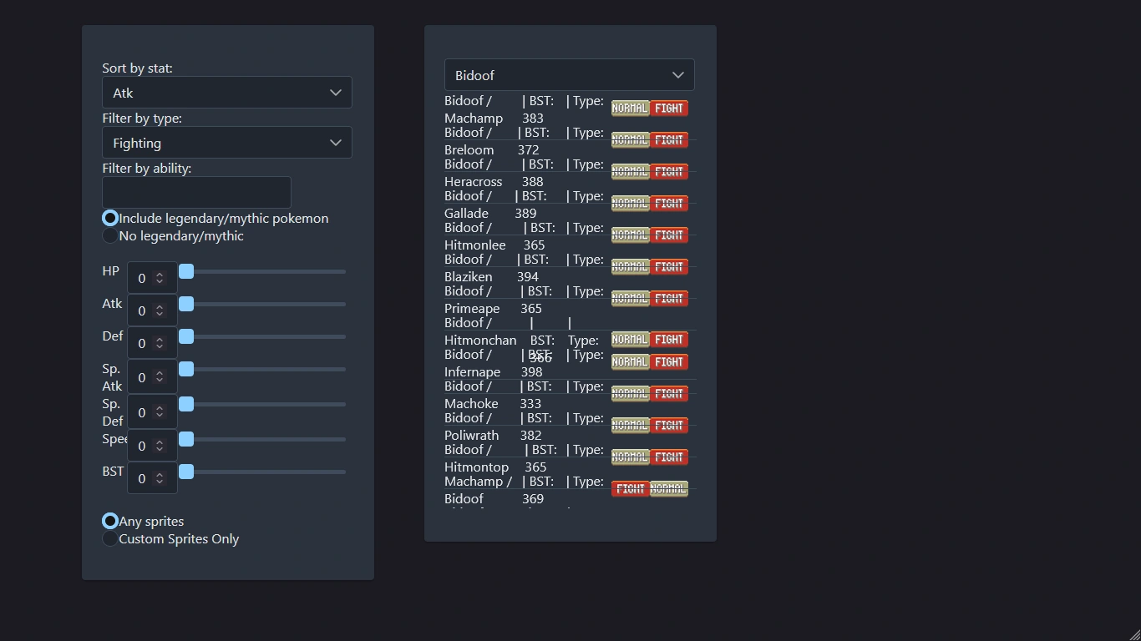Screen dimensions: 1141x641
Task: Select the FIGHT badge for Blaziken fusion
Action: [669, 267]
